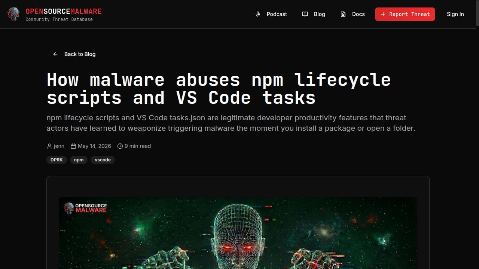Click the calendar icon by the date
This screenshot has width=479, height=269.
pos(73,146)
